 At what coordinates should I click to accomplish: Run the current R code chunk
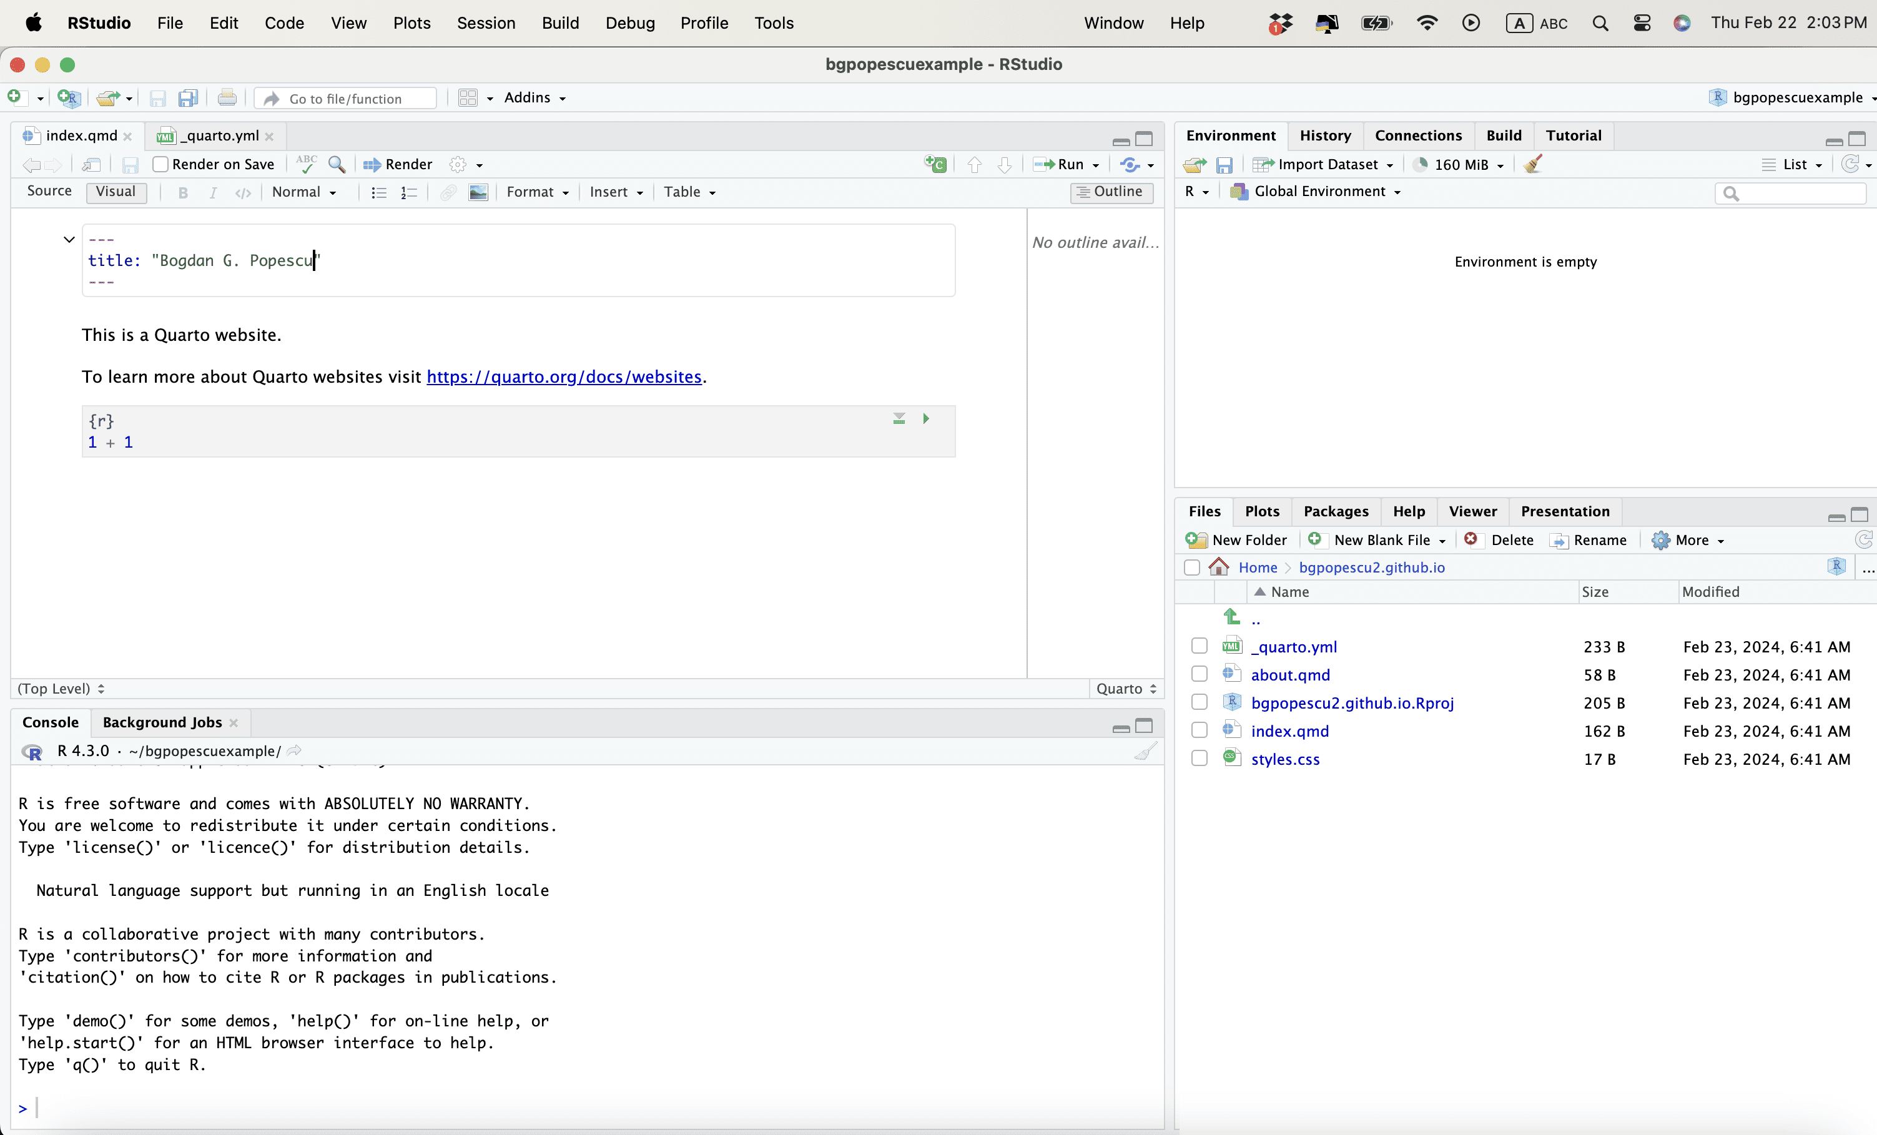pos(925,418)
